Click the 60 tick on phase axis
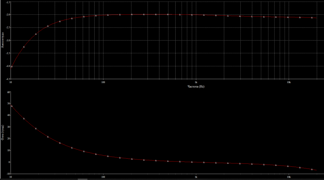324x180 pixels. tap(8, 92)
